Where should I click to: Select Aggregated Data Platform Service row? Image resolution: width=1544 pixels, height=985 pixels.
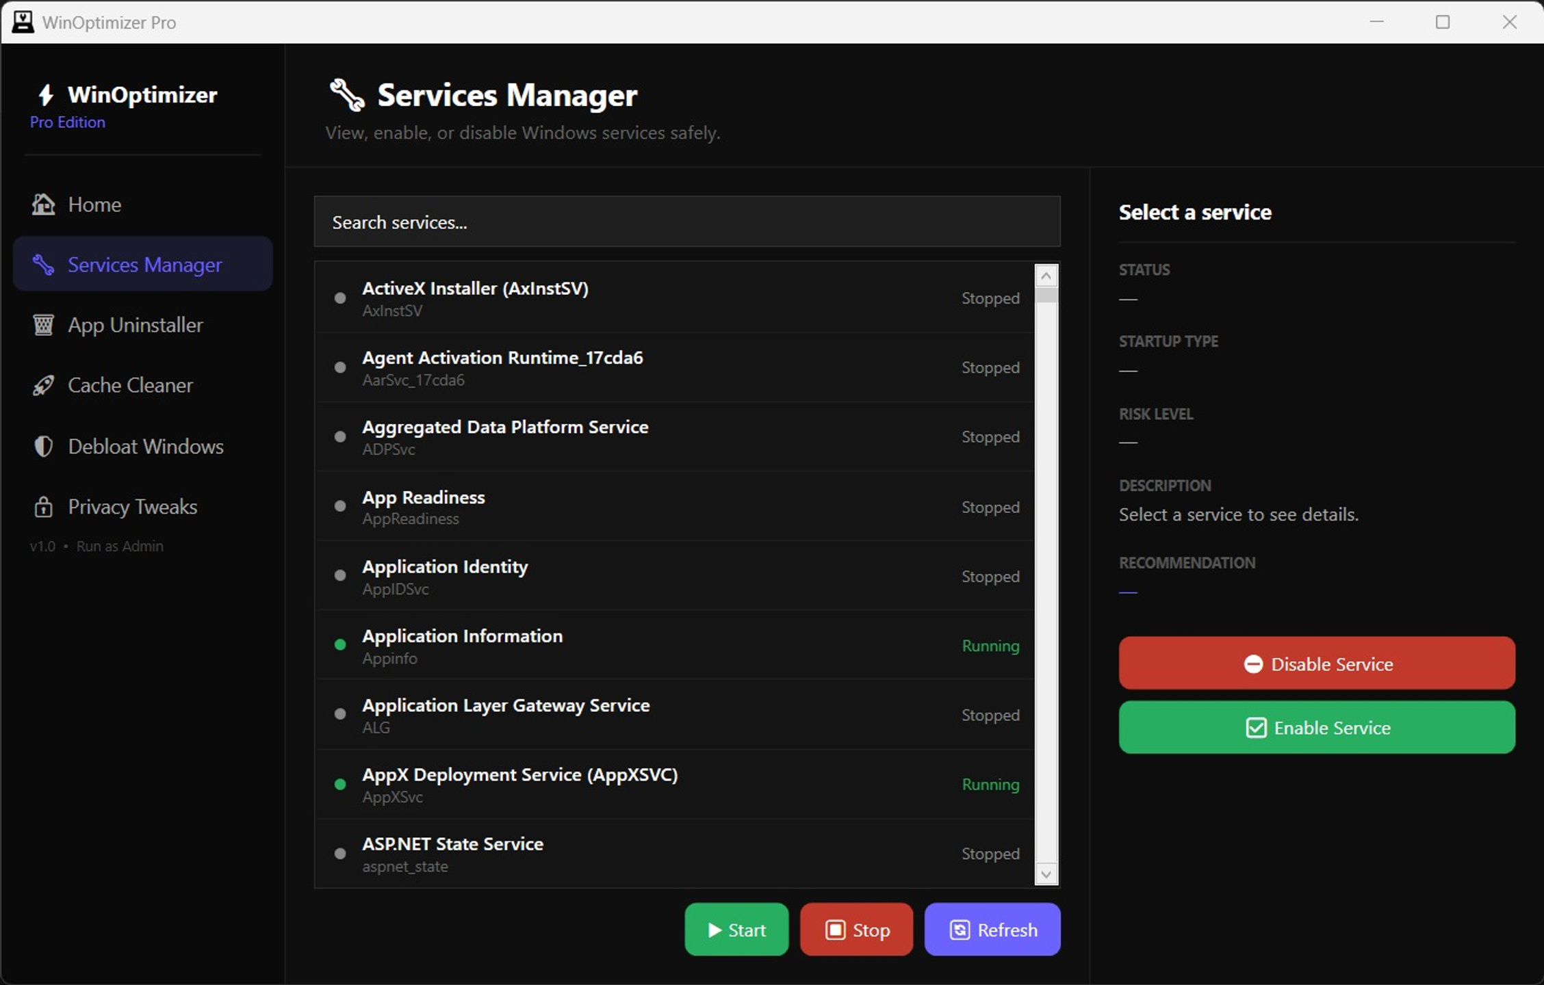click(675, 437)
